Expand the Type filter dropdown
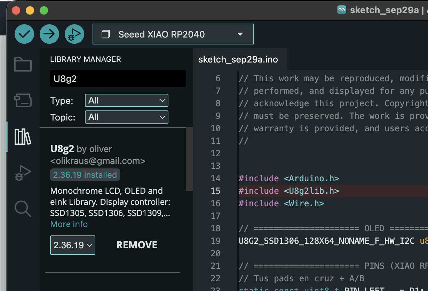Image resolution: width=428 pixels, height=291 pixels. tap(127, 100)
